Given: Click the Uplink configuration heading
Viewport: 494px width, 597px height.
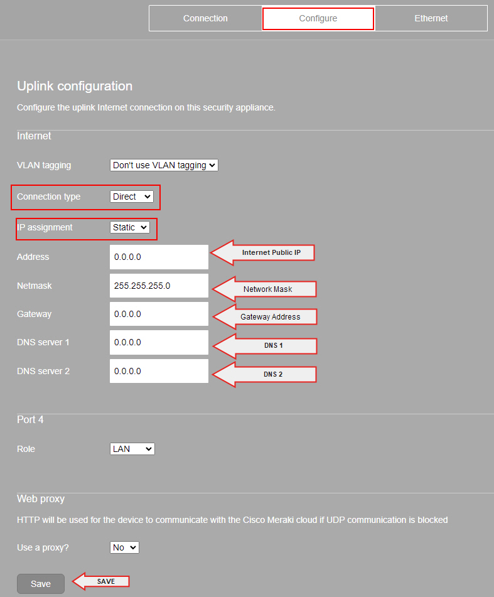Looking at the screenshot, I should point(75,86).
